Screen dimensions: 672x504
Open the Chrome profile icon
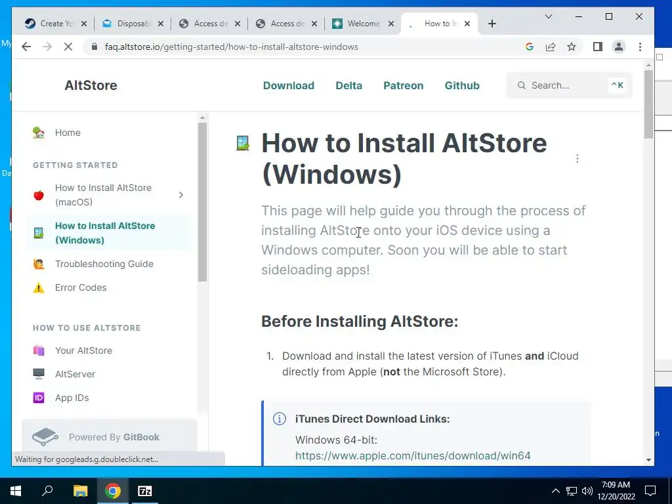tap(618, 47)
